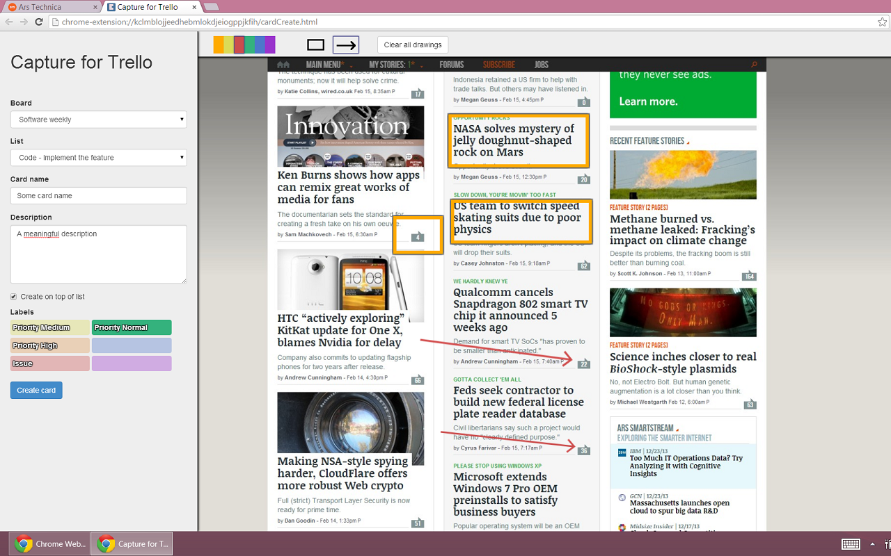Open the List dropdown showing Code - Implement the feature

coord(99,158)
